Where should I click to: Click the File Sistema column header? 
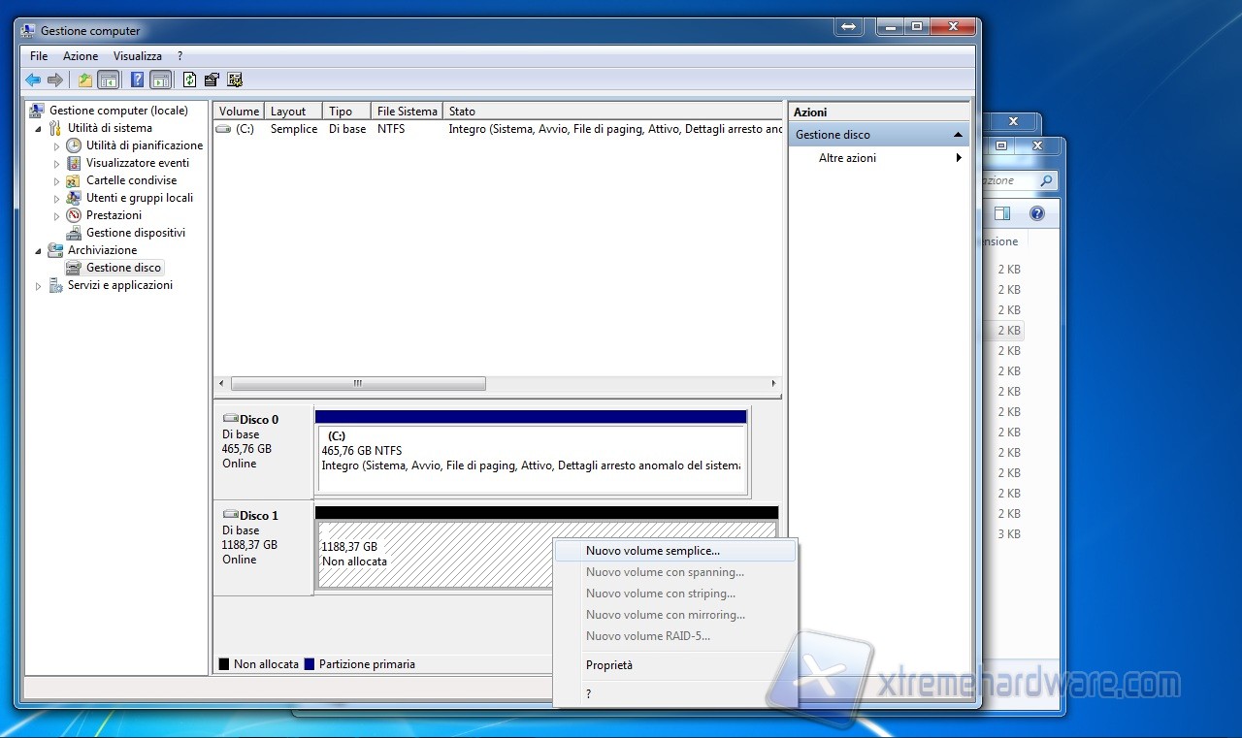coord(407,112)
